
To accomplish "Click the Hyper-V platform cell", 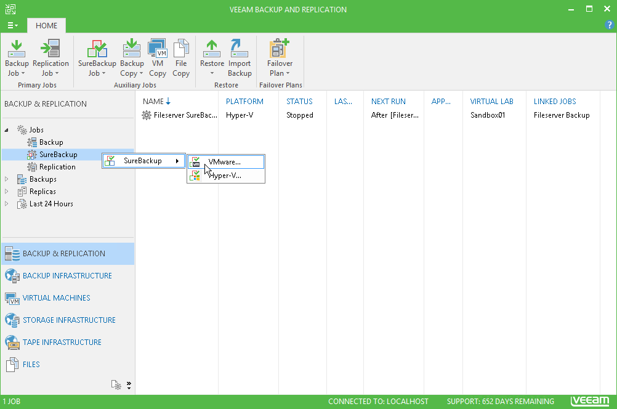I will coord(240,115).
